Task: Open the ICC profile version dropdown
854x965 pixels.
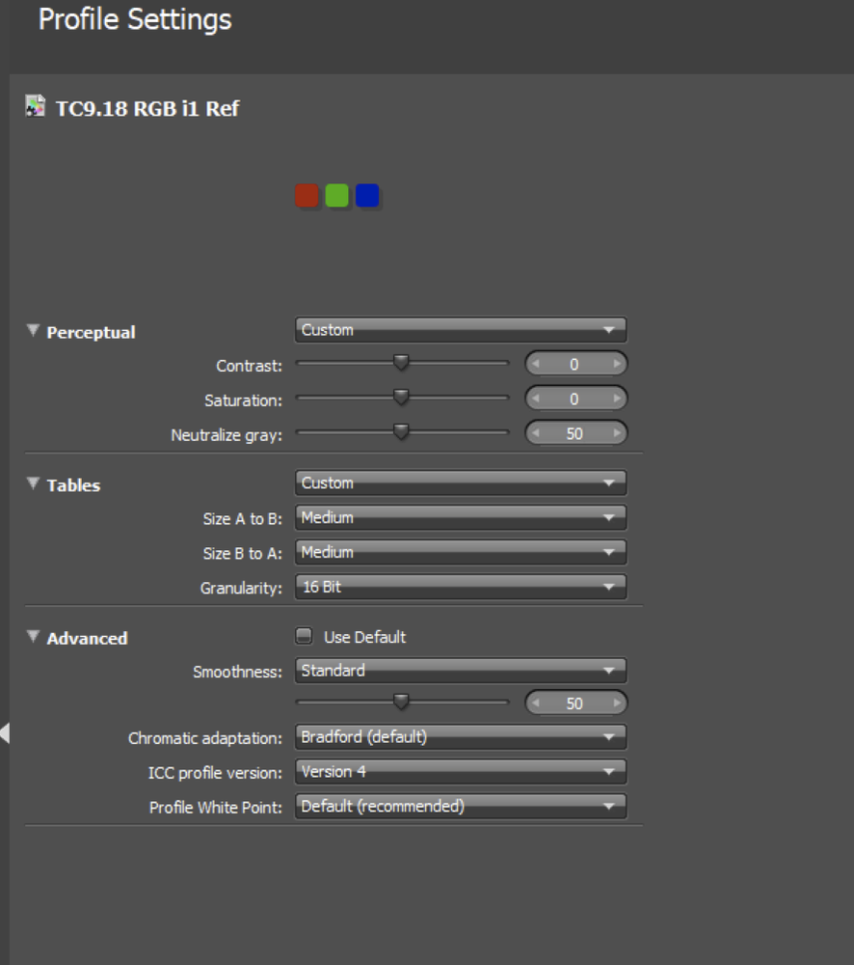Action: pyautogui.click(x=460, y=772)
